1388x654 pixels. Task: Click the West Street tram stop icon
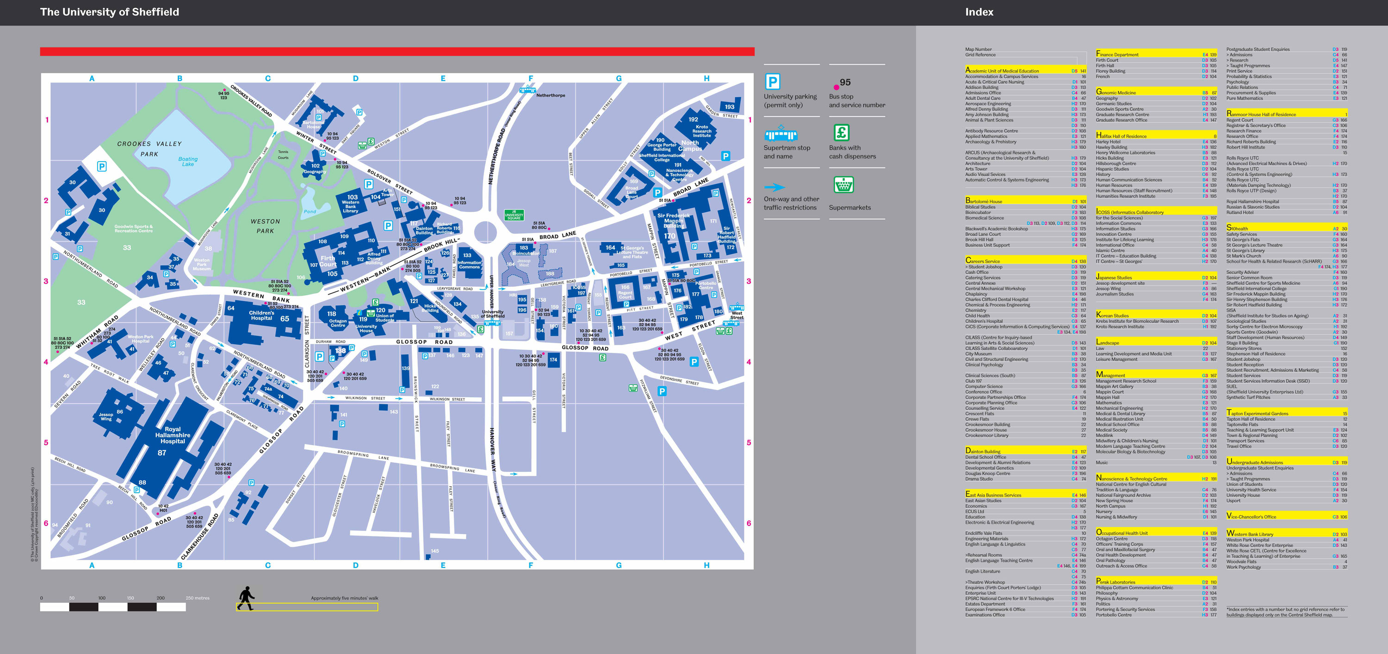click(x=736, y=307)
